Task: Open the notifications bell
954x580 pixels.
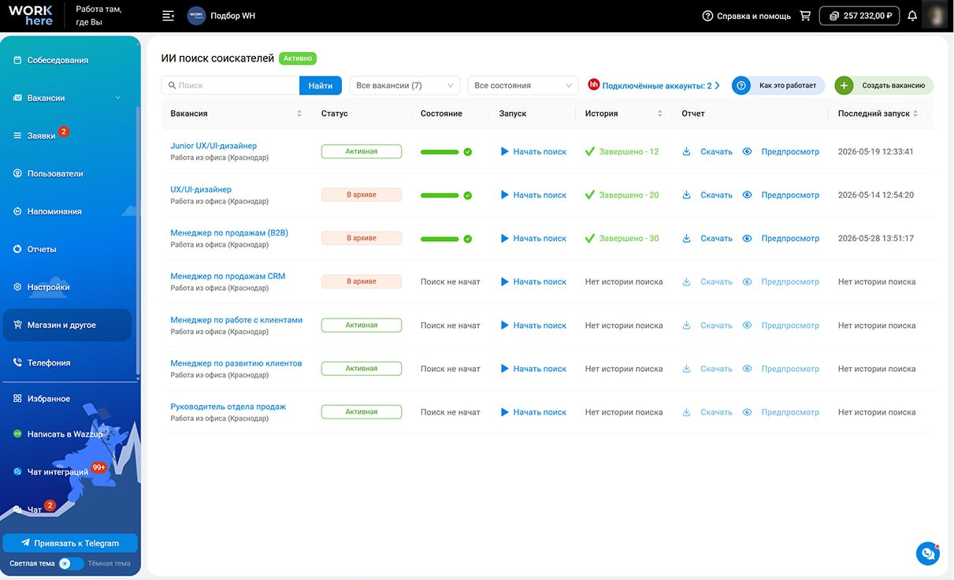Action: [912, 16]
